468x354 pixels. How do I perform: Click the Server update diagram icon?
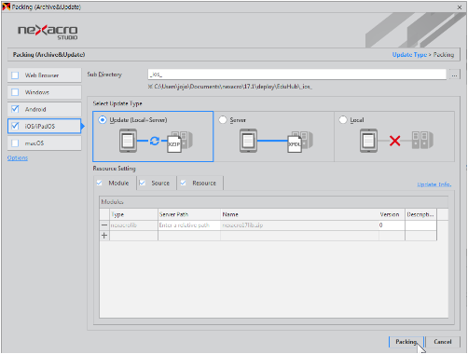276,141
